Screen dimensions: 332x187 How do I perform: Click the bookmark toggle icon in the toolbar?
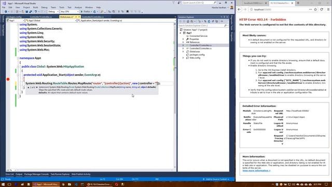pos(128,11)
